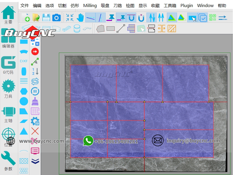Open the 刀具 tool settings panel
The width and height of the screenshot is (233, 175).
point(8,89)
